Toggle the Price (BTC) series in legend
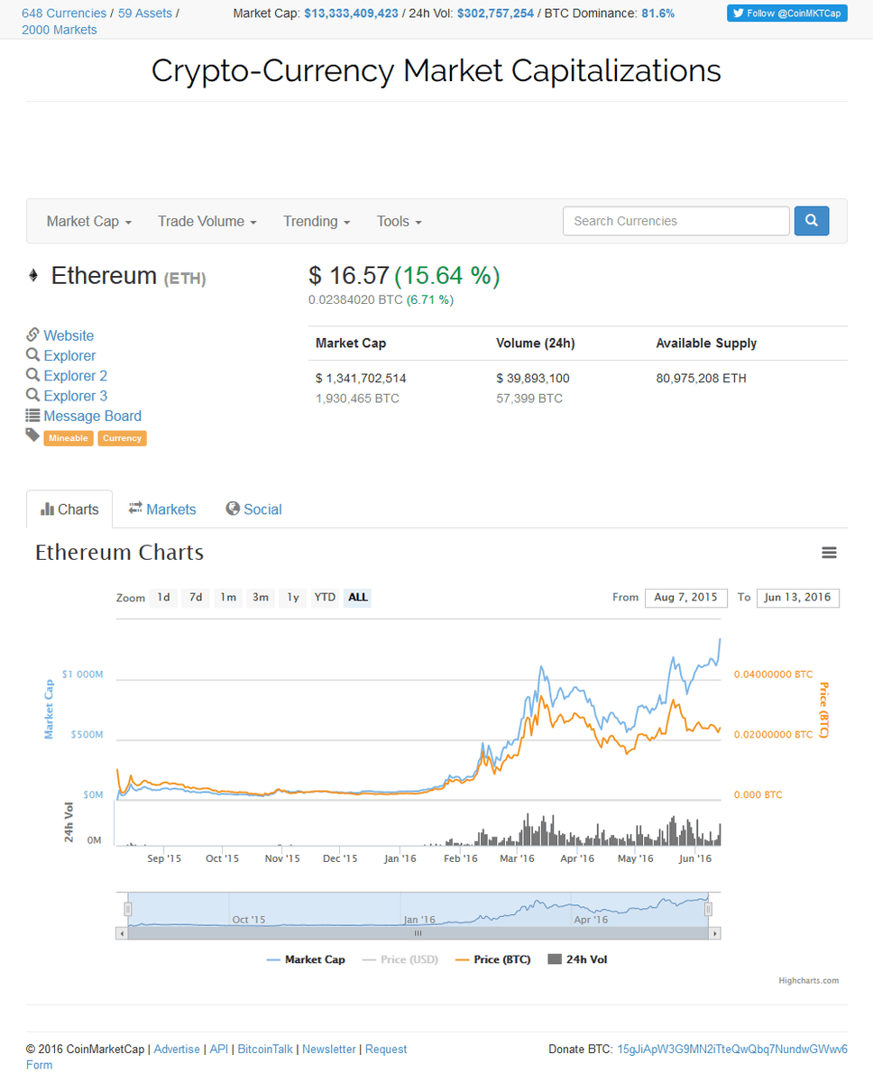 click(x=492, y=959)
